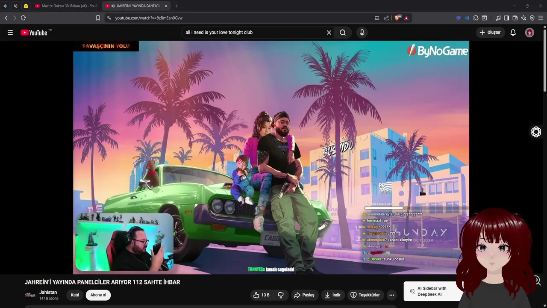Open the Brave VPN shield icon
Image resolution: width=547 pixels, height=308 pixels.
[x=532, y=18]
